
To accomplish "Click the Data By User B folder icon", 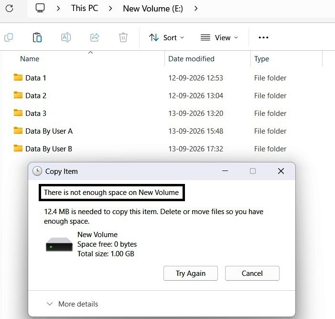I will [18, 148].
